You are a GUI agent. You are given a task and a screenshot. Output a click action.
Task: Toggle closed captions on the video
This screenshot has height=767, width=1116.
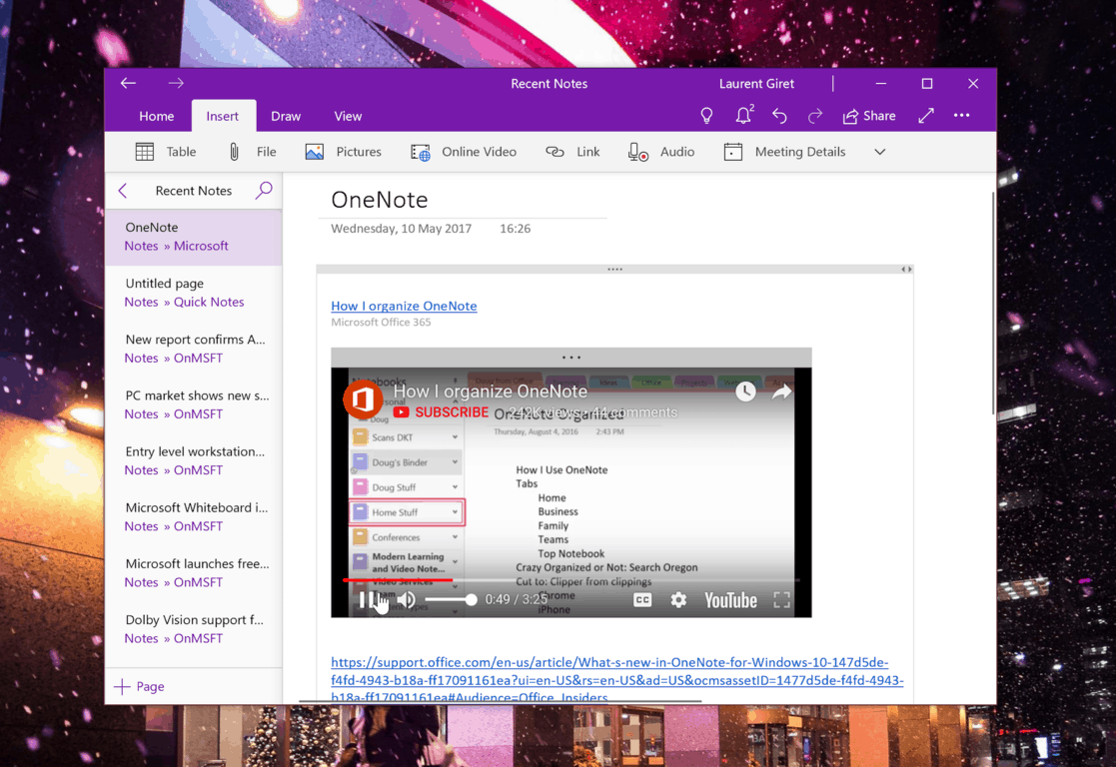642,600
